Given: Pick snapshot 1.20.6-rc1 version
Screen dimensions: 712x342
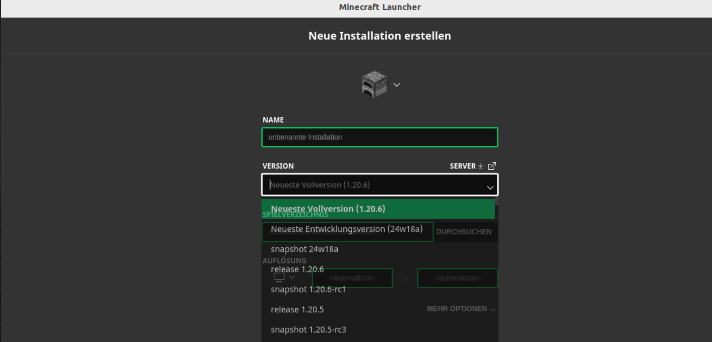Looking at the screenshot, I should [378, 289].
